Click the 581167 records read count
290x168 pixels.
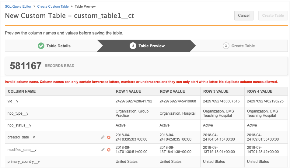26,66
